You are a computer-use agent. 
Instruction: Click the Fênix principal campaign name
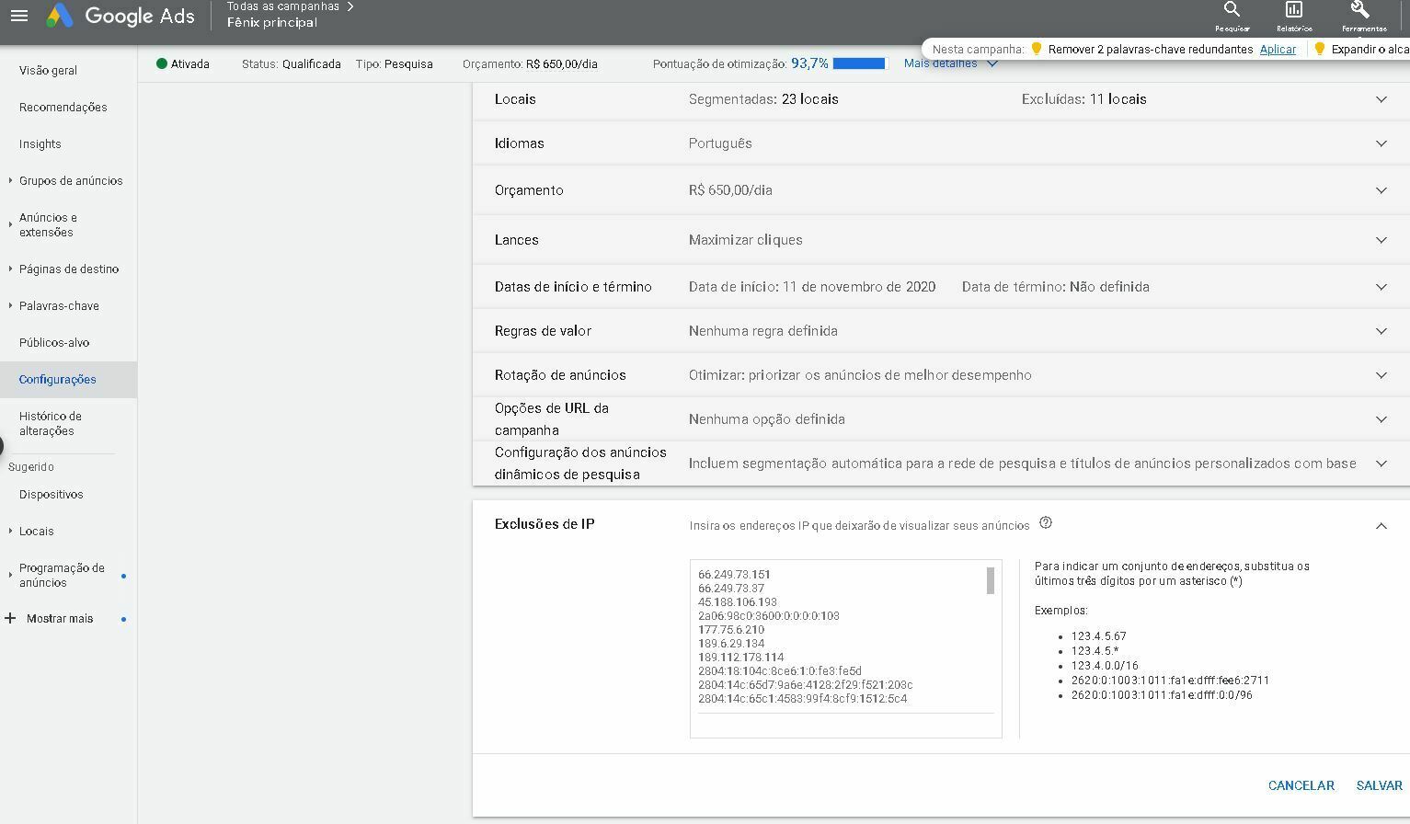pos(272,22)
